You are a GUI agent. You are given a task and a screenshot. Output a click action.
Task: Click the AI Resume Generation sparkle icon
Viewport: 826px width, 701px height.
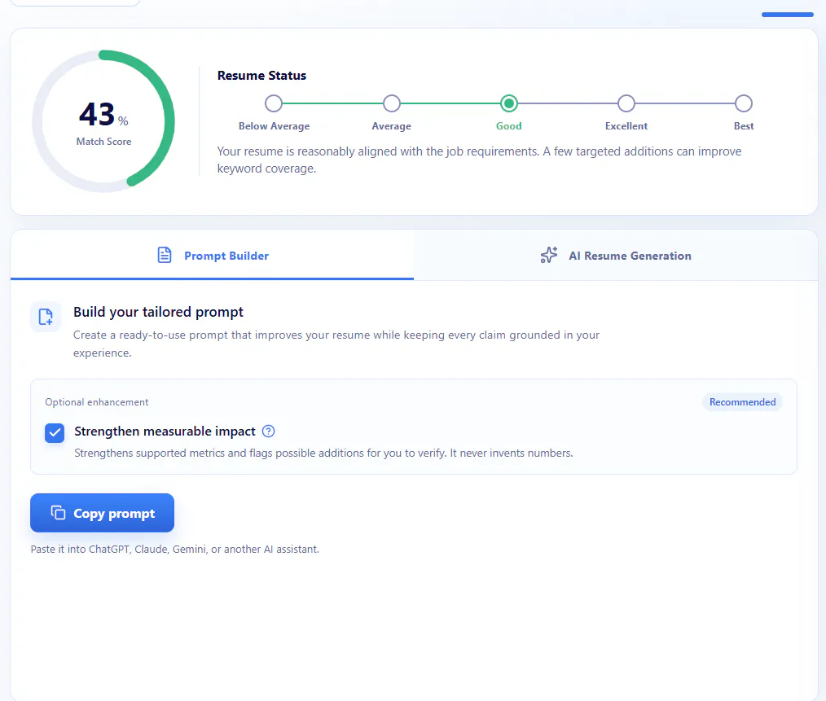point(548,255)
